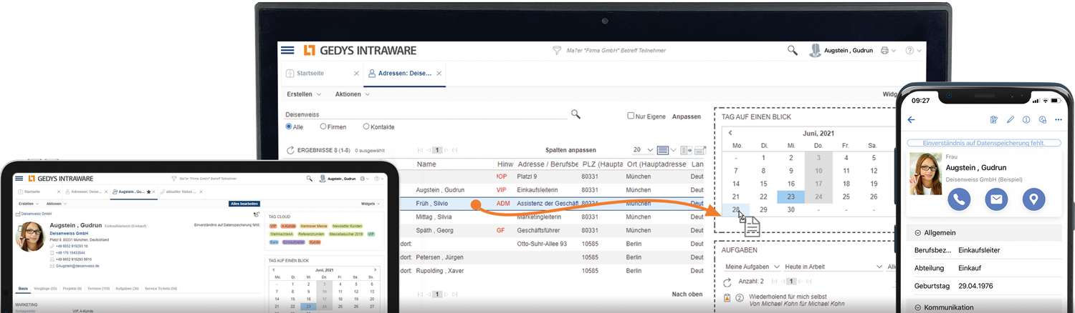Select the Kontakte radio button
The width and height of the screenshot is (1075, 313).
tap(366, 126)
